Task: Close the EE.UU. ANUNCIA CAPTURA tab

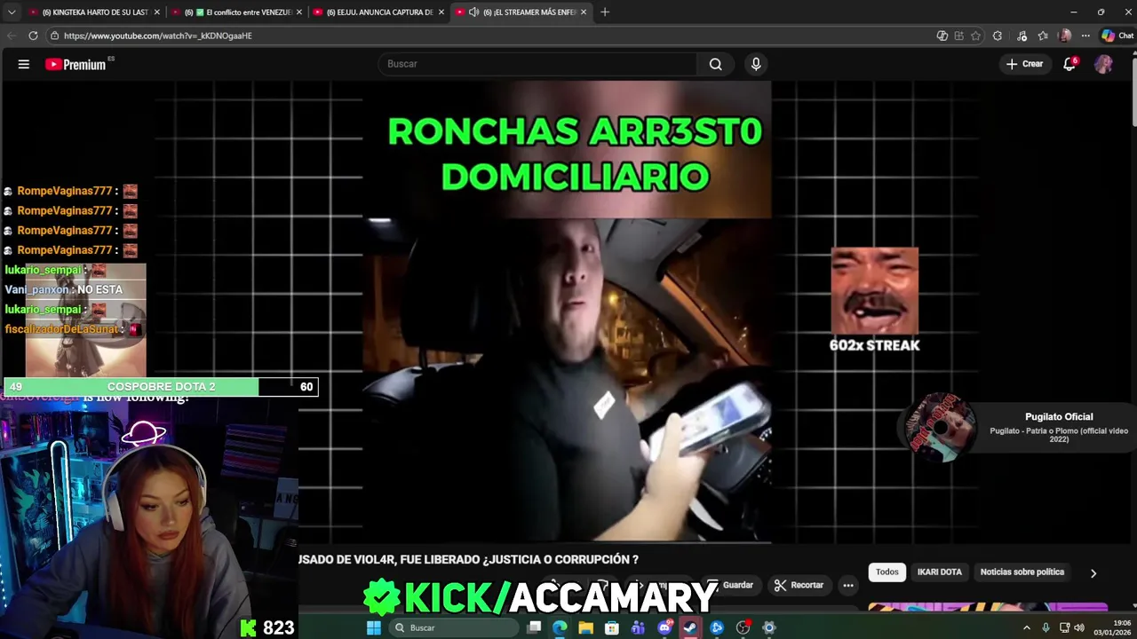Action: (x=441, y=12)
